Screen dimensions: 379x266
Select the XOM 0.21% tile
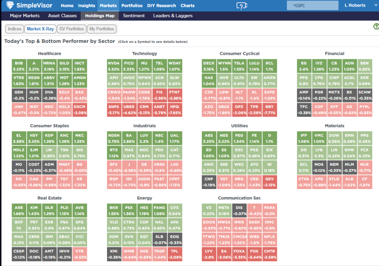point(114,239)
